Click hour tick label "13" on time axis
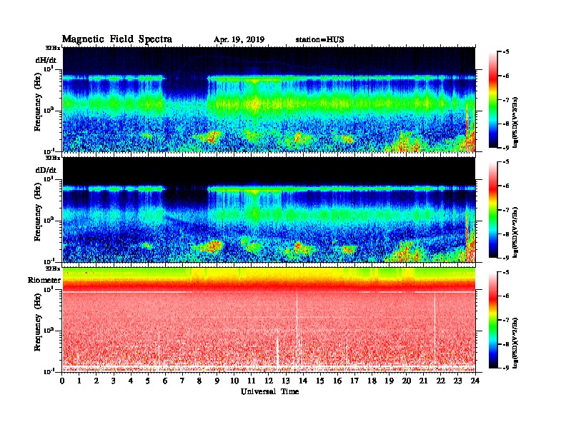The image size is (566, 437). coord(286,381)
